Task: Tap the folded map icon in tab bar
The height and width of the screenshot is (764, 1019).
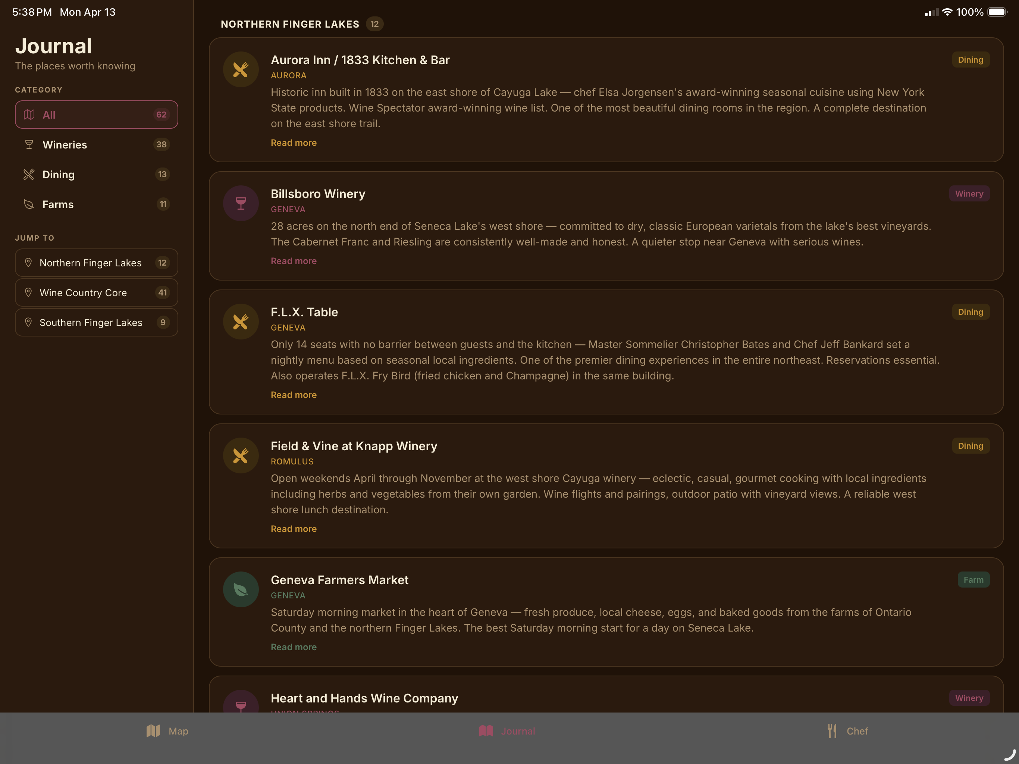Action: (153, 731)
